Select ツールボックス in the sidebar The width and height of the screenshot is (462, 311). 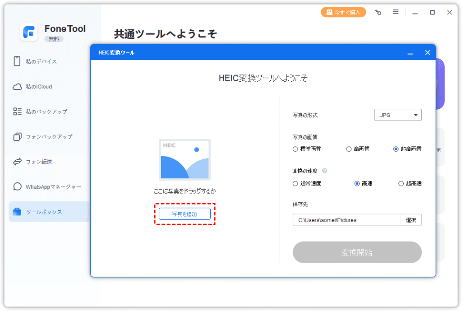pyautogui.click(x=44, y=212)
